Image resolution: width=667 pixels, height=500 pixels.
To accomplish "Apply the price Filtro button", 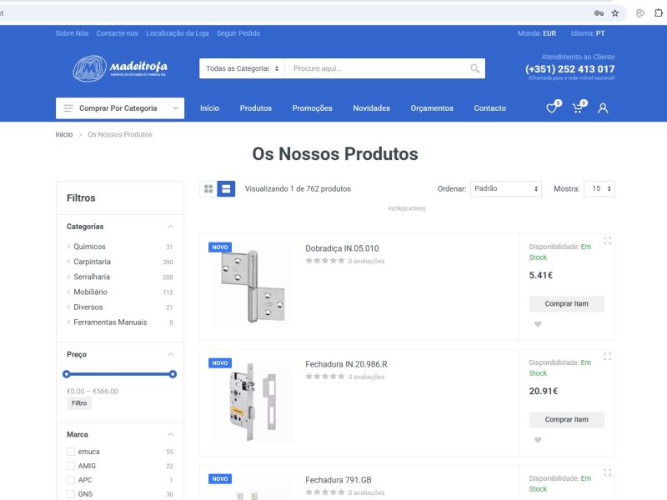I will click(79, 403).
